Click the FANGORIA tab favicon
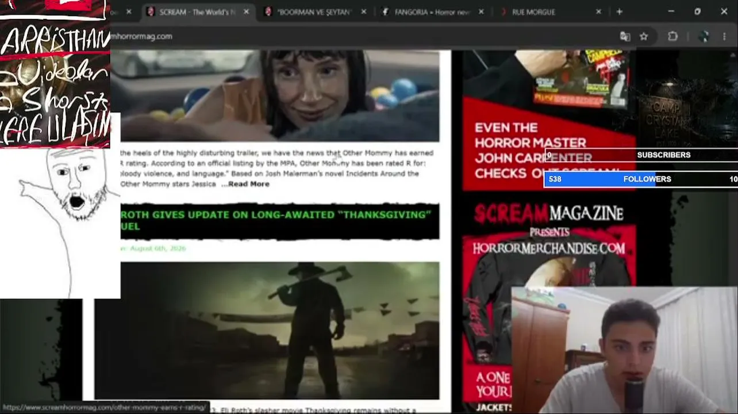 tap(385, 11)
